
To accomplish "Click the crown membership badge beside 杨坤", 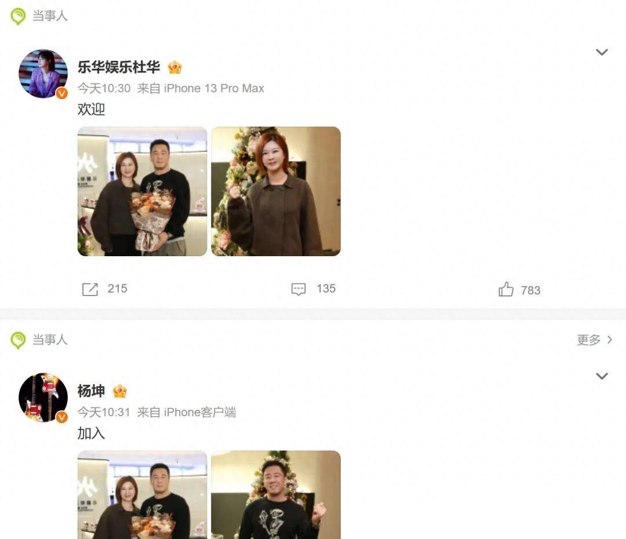I will [120, 391].
